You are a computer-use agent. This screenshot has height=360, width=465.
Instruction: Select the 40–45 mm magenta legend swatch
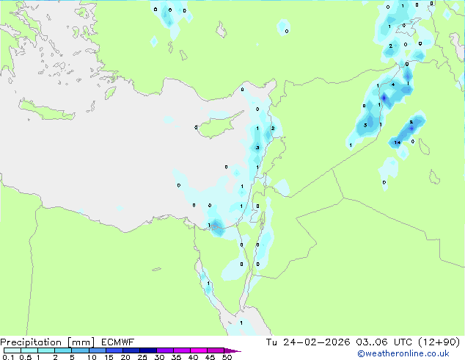[199, 350]
